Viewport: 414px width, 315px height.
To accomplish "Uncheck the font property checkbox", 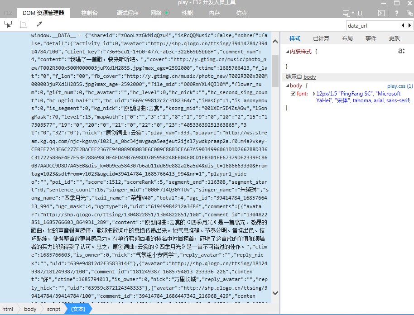I will [x=293, y=94].
